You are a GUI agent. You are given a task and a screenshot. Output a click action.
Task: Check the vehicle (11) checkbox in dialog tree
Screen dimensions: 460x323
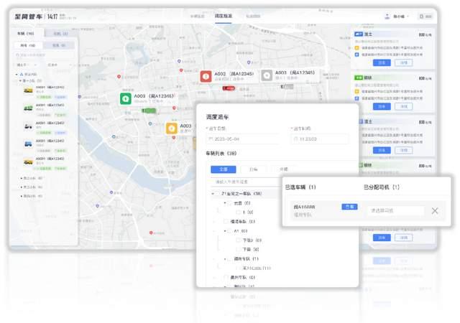tap(239, 268)
